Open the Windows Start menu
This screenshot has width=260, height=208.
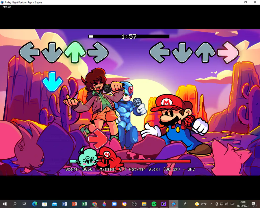pyautogui.click(x=5, y=204)
